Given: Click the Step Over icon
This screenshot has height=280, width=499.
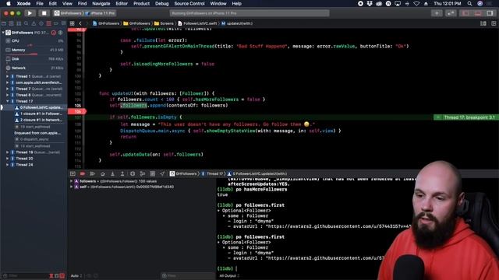Looking at the screenshot, I should pyautogui.click(x=102, y=173).
